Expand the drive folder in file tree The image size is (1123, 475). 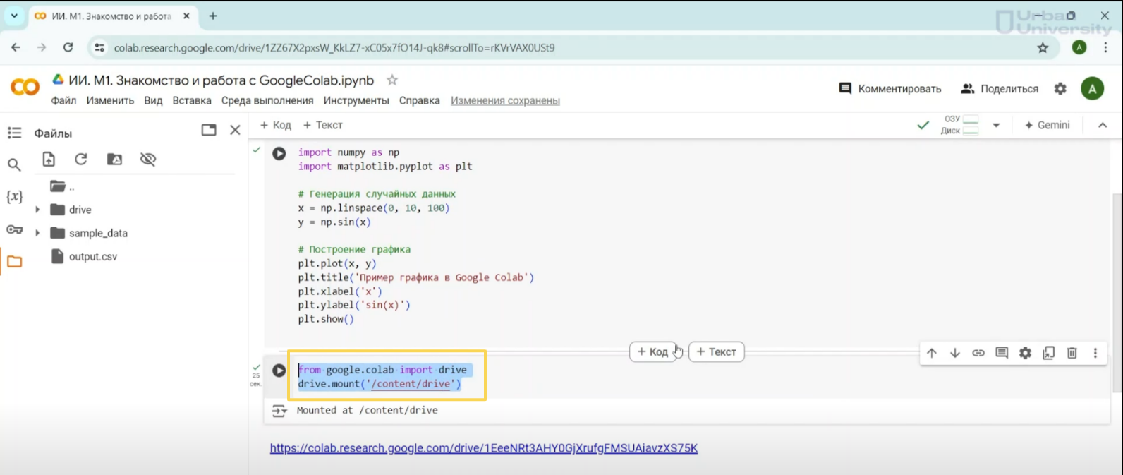[37, 210]
